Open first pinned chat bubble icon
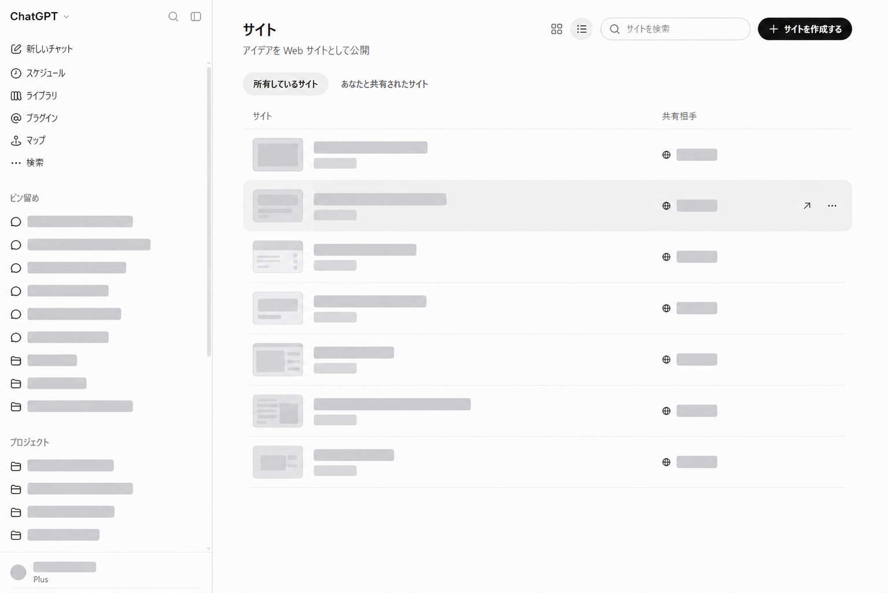 pos(16,222)
